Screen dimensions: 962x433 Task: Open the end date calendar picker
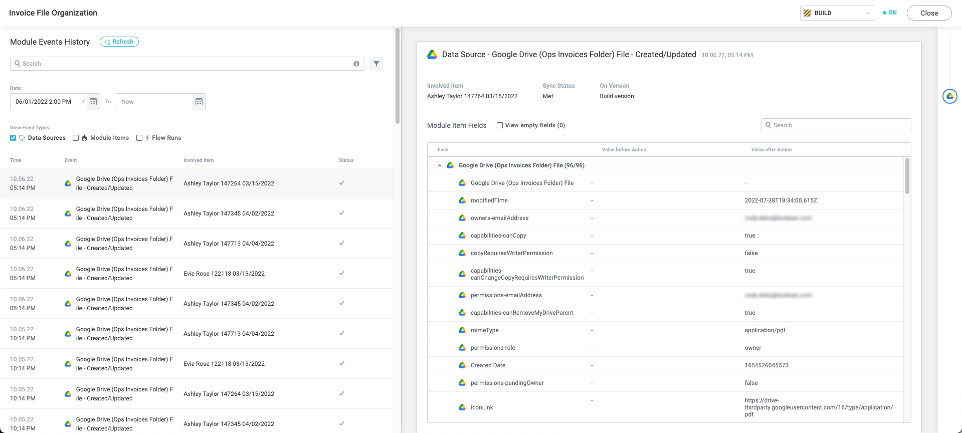(x=199, y=102)
